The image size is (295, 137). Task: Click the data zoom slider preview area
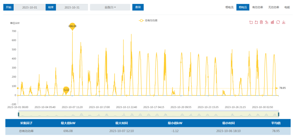click(148, 114)
